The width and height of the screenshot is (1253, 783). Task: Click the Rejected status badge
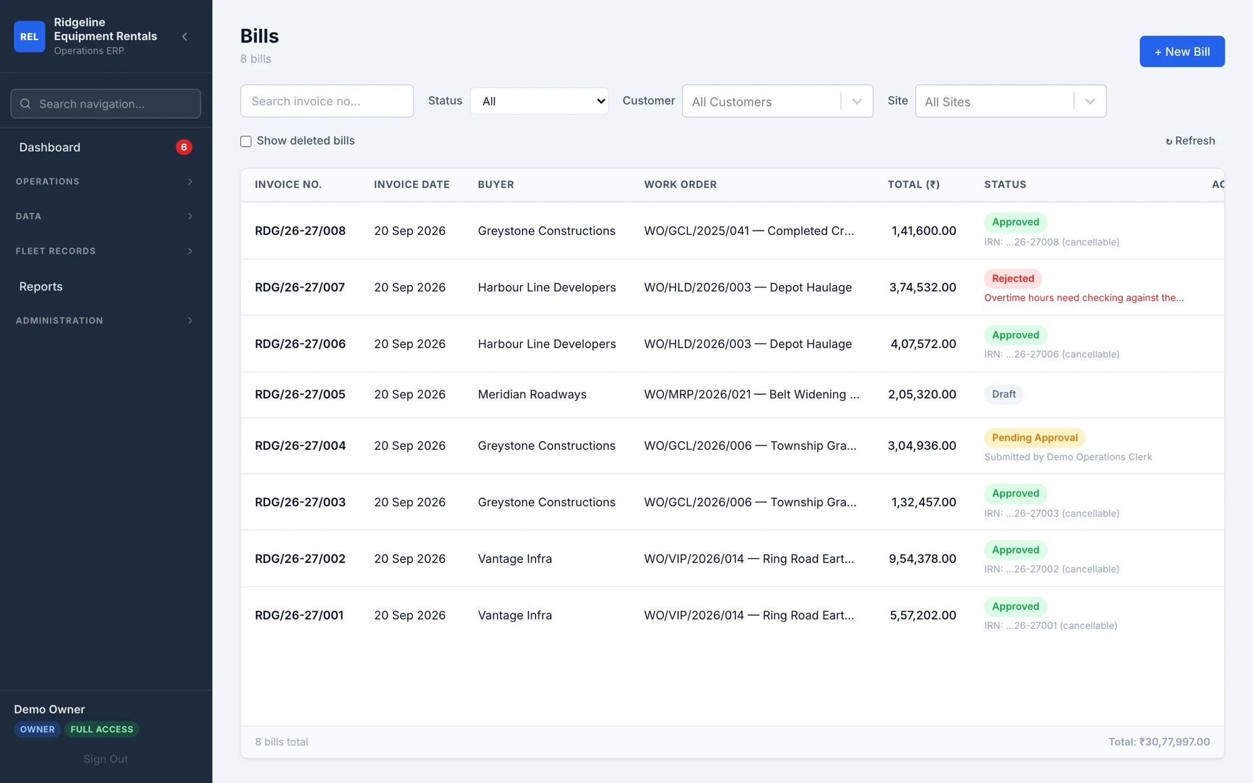click(1013, 278)
